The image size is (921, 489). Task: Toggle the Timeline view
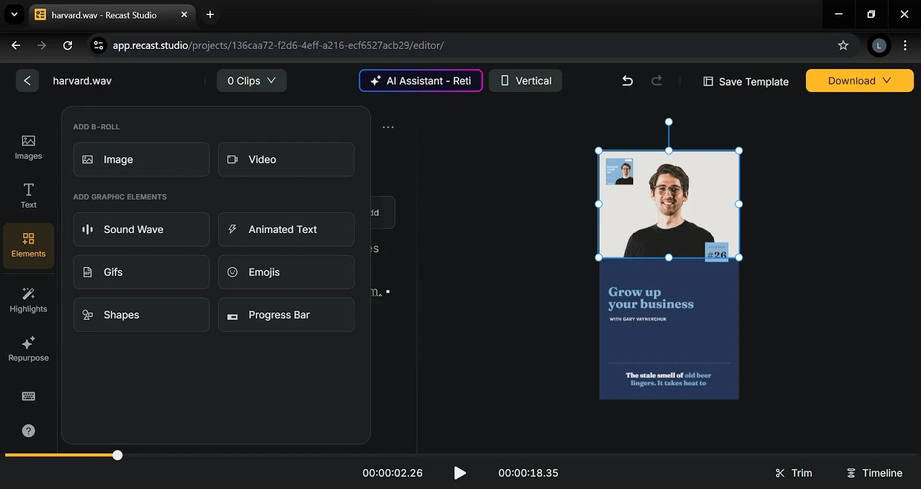[874, 473]
